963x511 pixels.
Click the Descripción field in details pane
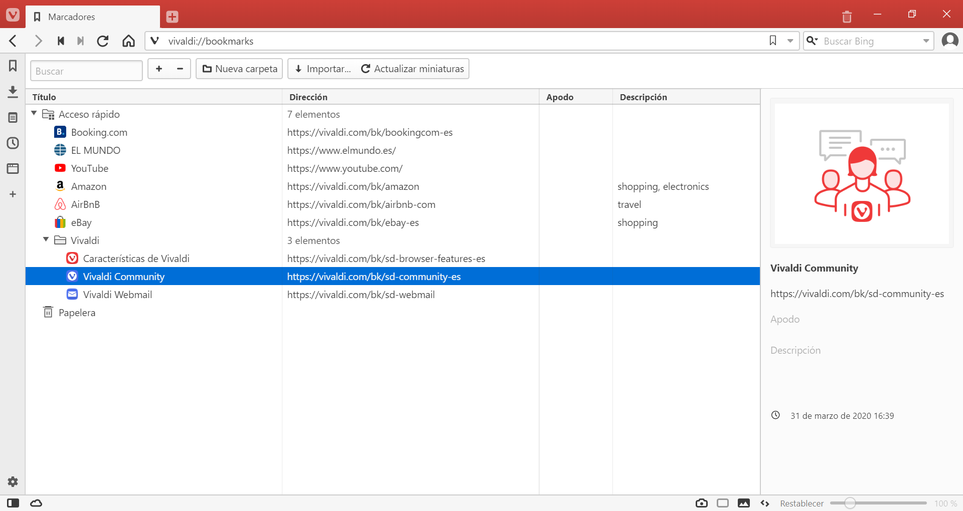point(862,350)
